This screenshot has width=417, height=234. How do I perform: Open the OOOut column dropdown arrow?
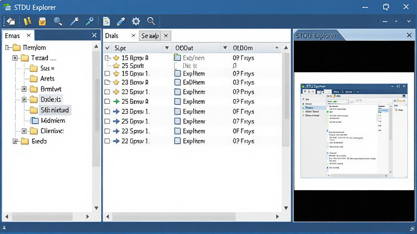225,48
